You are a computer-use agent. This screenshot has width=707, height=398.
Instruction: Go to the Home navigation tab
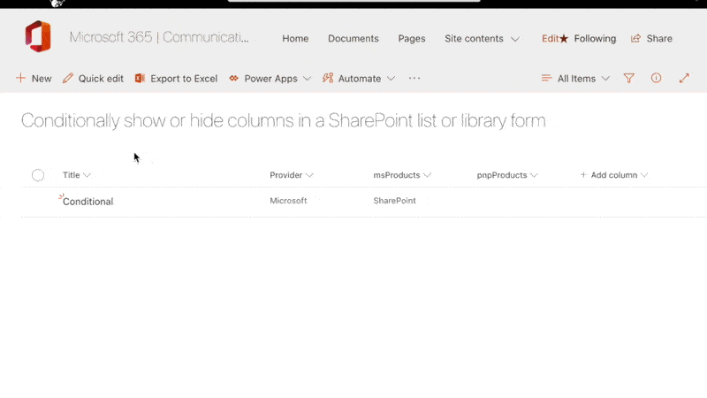tap(295, 39)
